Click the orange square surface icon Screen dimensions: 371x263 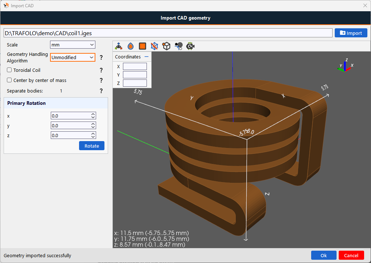tap(143, 46)
